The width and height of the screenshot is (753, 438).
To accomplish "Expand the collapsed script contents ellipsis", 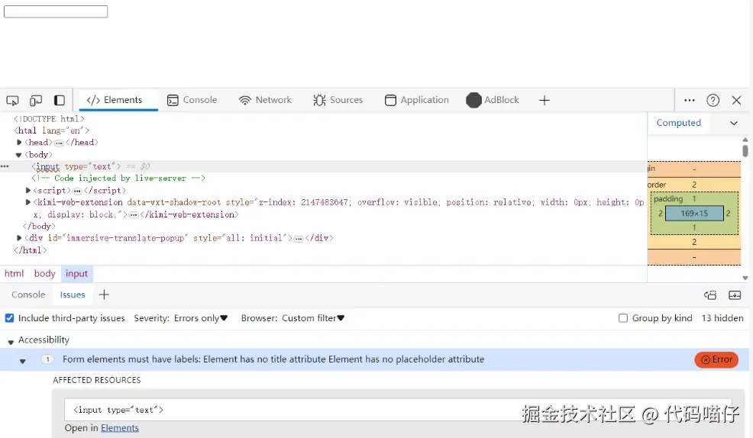I will [x=77, y=191].
